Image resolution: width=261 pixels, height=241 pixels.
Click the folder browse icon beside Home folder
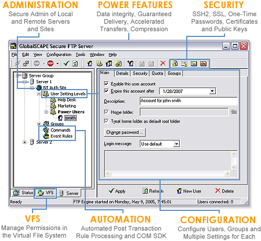coord(234,112)
